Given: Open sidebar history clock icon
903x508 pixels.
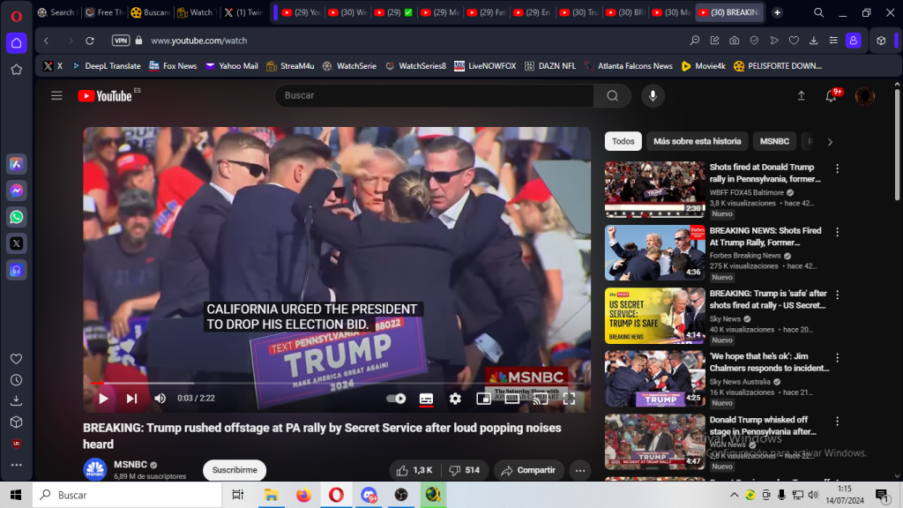Looking at the screenshot, I should pos(16,380).
